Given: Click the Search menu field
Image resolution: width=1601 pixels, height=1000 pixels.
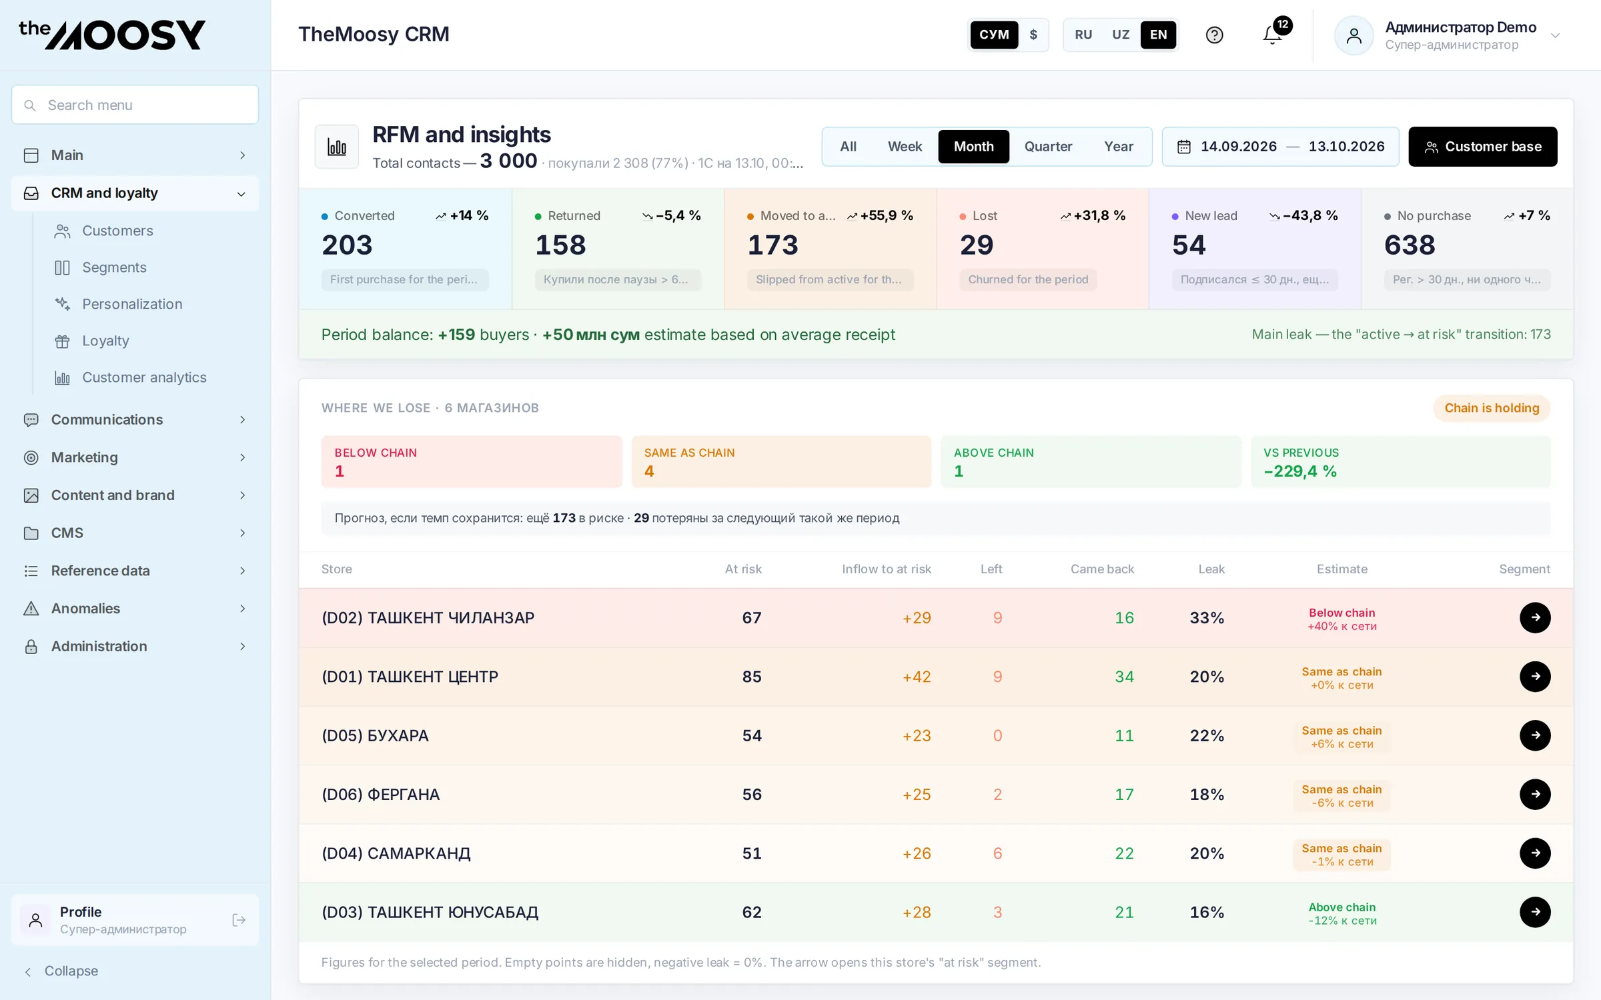Looking at the screenshot, I should tap(135, 105).
